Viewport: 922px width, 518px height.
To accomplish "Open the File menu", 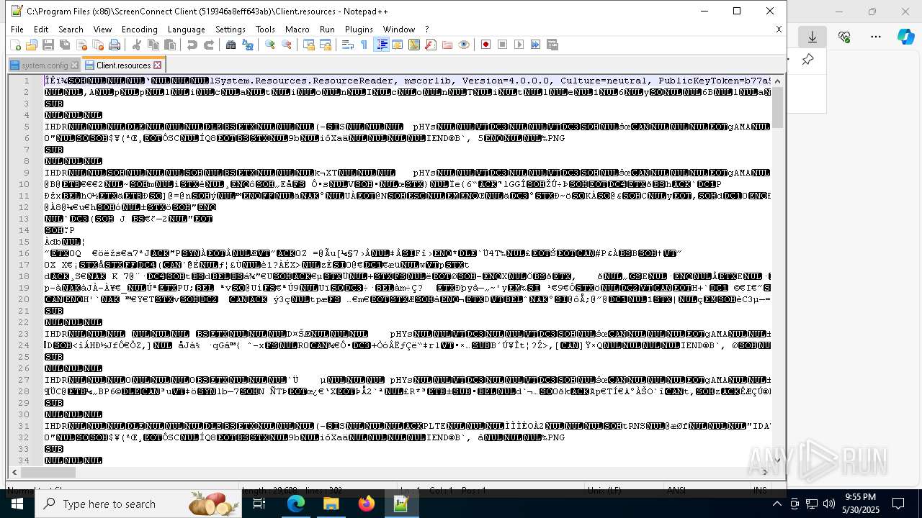I will click(17, 29).
